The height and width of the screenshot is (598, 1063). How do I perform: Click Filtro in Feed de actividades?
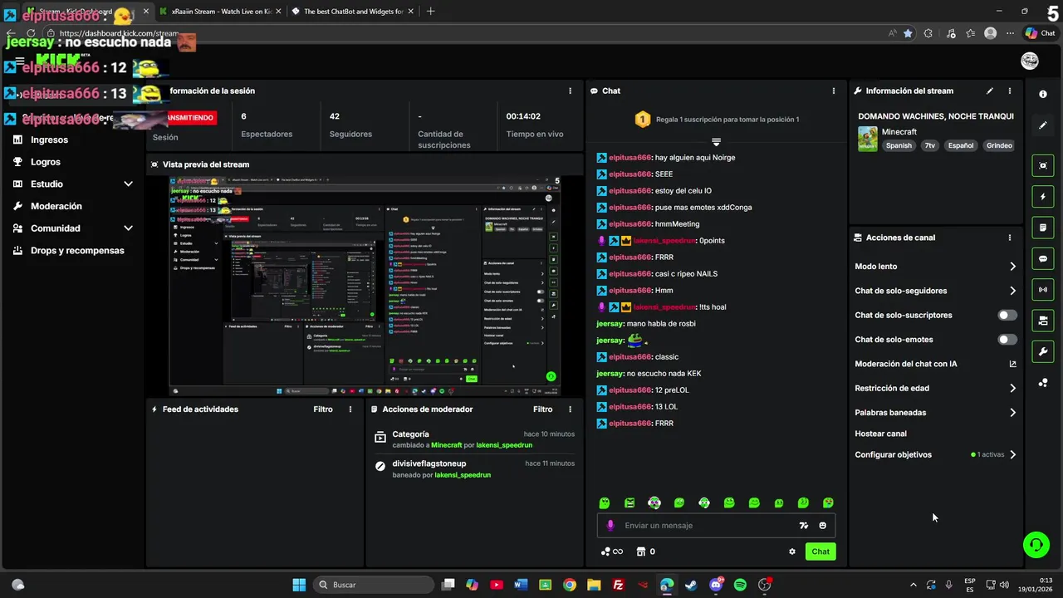click(x=323, y=409)
